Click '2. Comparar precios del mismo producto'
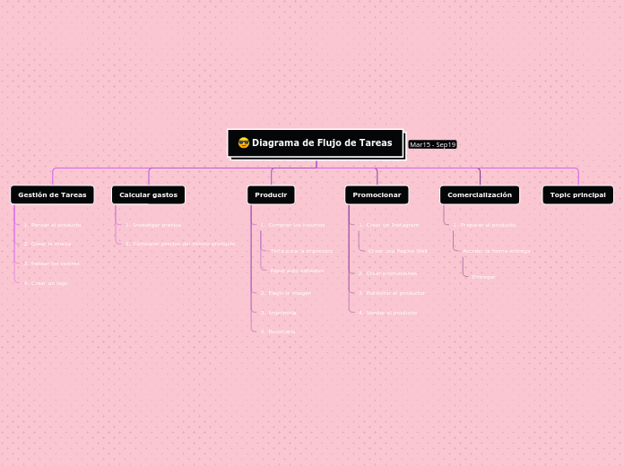The width and height of the screenshot is (624, 466). click(x=180, y=244)
